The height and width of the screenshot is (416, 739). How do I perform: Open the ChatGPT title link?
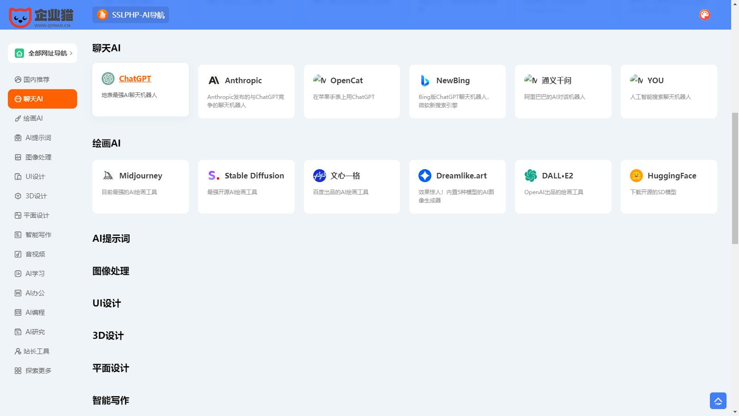tap(135, 79)
